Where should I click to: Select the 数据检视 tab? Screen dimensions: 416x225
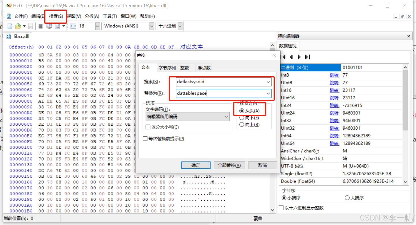288,46
